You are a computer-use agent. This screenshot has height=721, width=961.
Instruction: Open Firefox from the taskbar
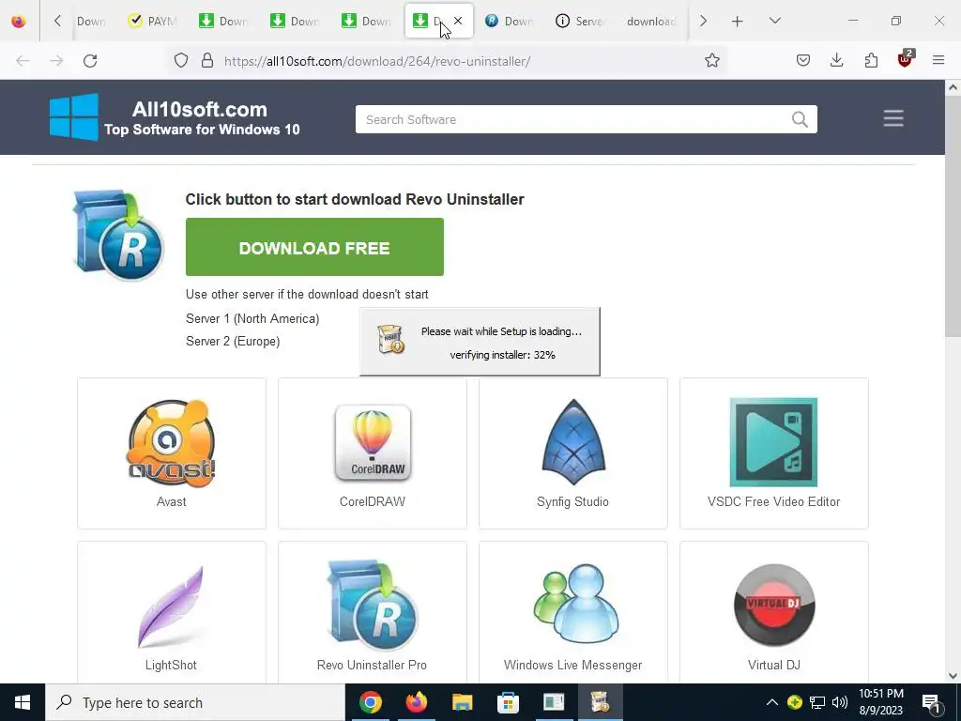click(x=417, y=702)
